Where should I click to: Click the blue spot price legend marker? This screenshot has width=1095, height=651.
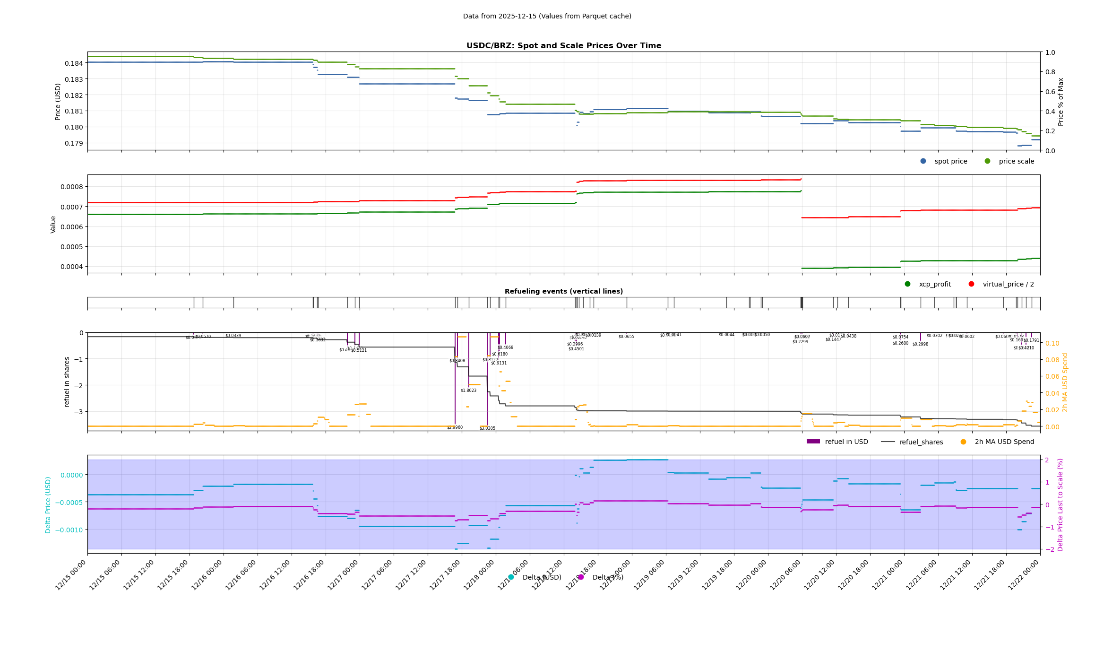(x=923, y=161)
